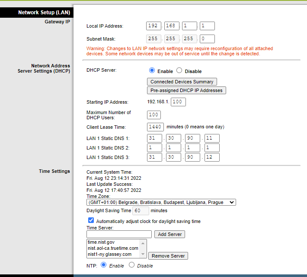
Task: Click third octet of Static DNS 3
Action: click(x=193, y=157)
